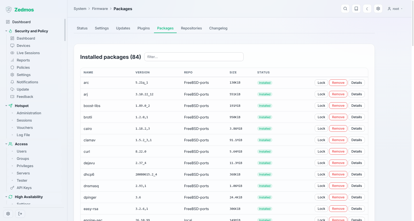Remove the cairo package
This screenshot has height=221, width=414.
click(x=338, y=129)
